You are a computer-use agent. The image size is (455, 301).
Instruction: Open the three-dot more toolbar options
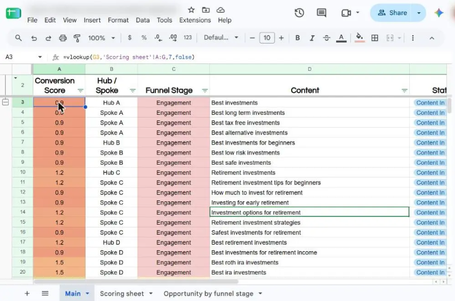click(412, 38)
